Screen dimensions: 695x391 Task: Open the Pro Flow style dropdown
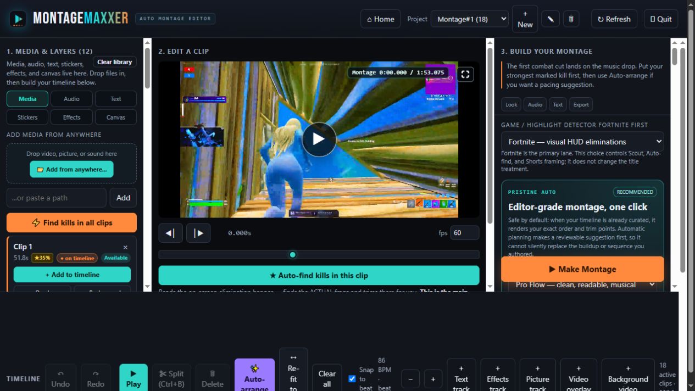pos(582,284)
